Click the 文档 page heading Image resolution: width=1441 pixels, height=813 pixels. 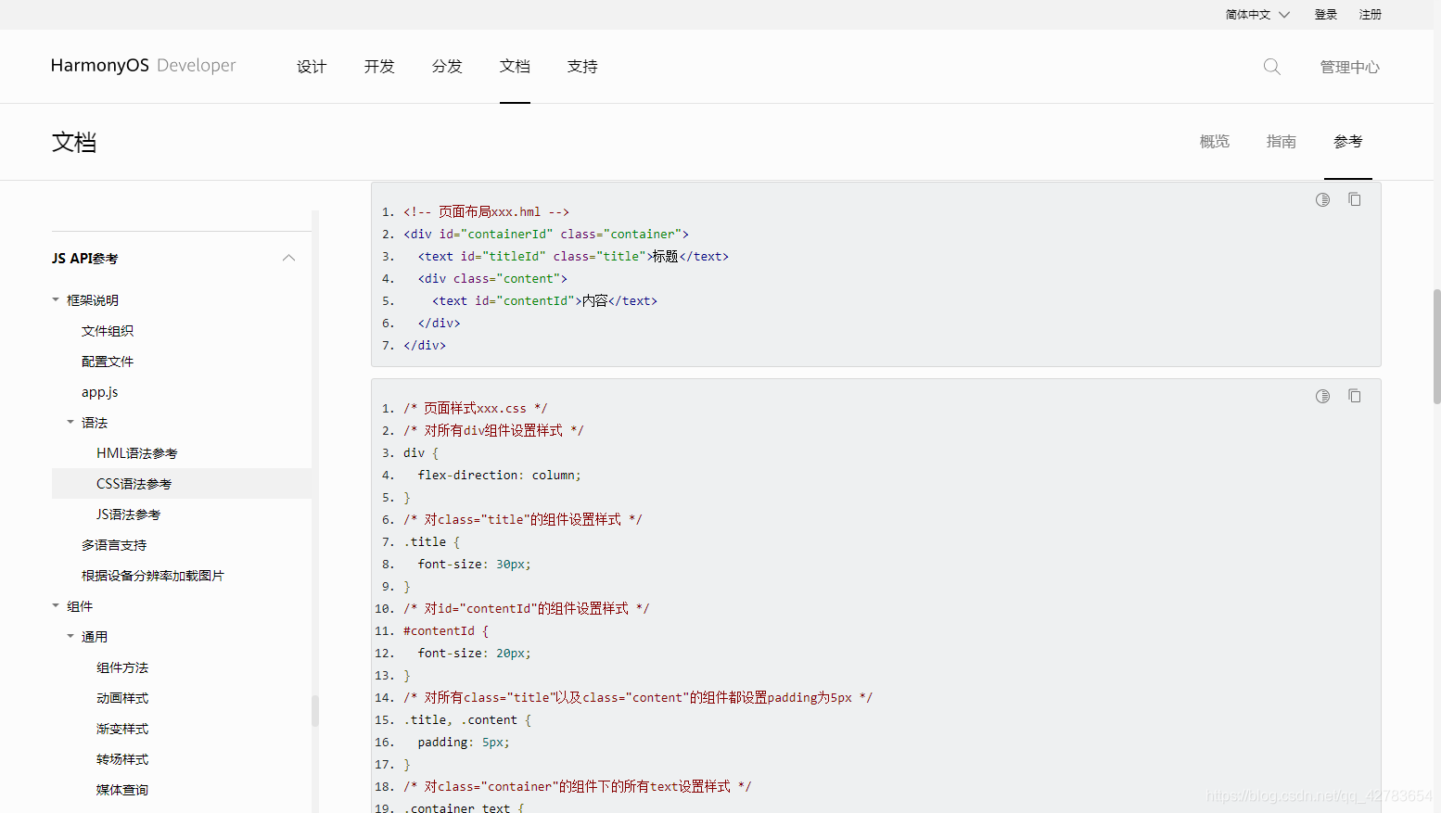click(74, 142)
